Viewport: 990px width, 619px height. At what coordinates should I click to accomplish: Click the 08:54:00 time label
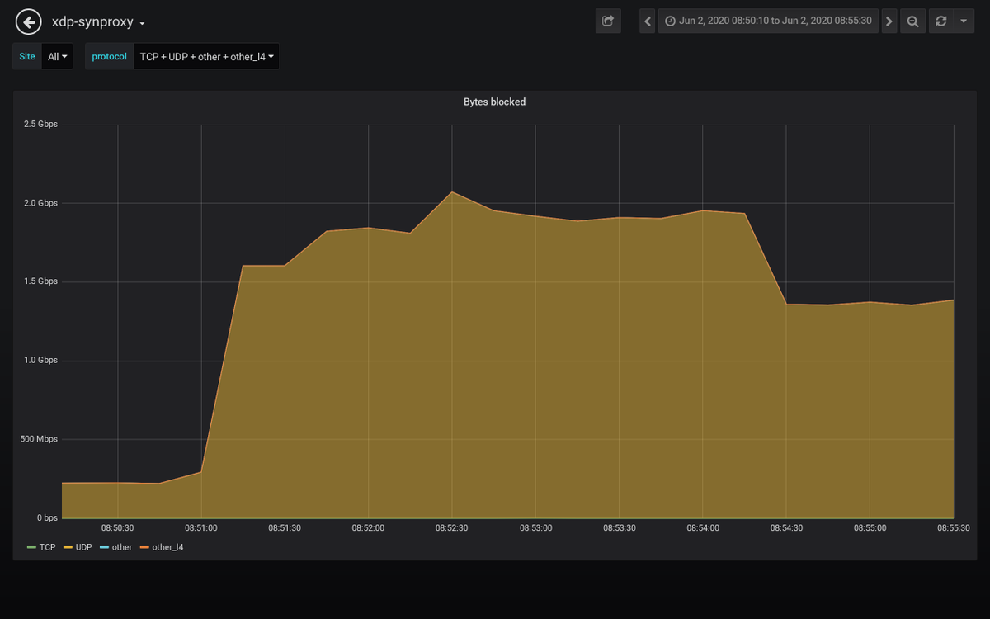click(x=702, y=528)
